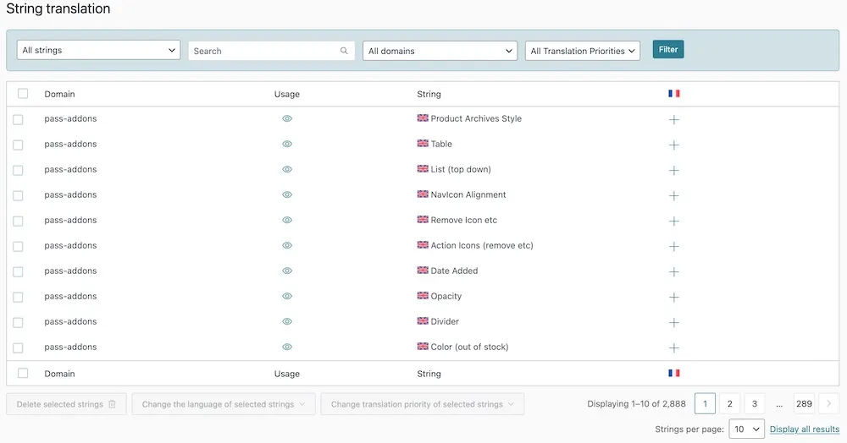View usage of List (top down) string
Viewport: 847px width, 443px height.
tap(287, 169)
